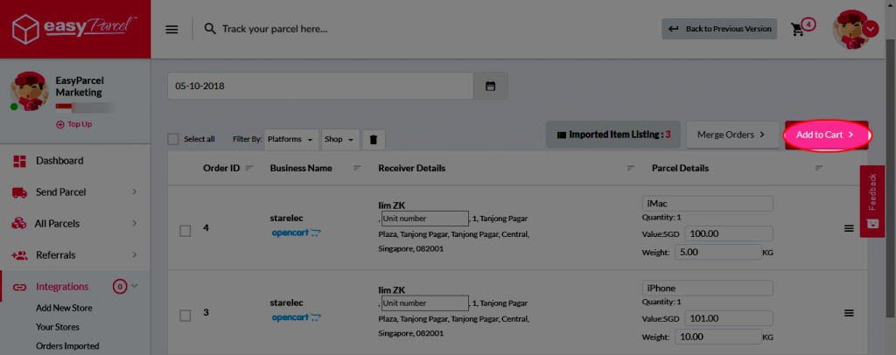
Task: Expand the red profile dropdown arrow
Action: (870, 29)
